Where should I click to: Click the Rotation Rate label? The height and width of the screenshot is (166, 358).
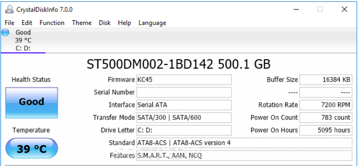pos(278,105)
